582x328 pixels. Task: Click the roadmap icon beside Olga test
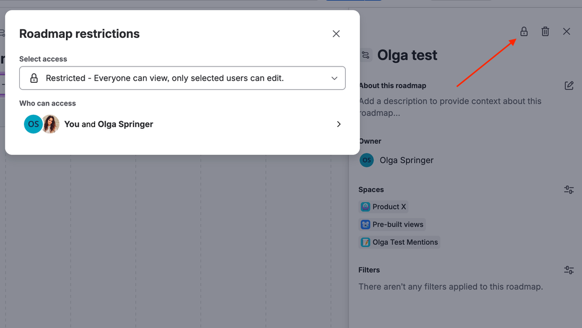366,55
